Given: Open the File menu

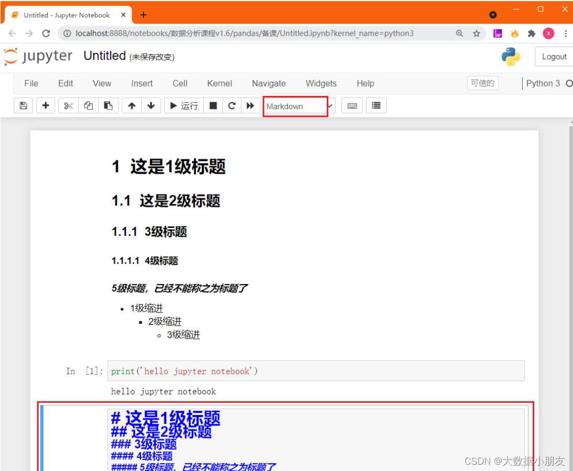Looking at the screenshot, I should (x=31, y=83).
